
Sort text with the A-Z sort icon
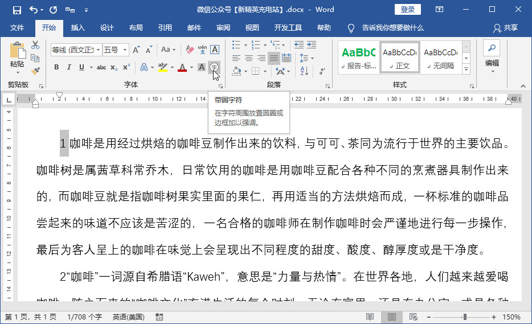tap(304, 71)
